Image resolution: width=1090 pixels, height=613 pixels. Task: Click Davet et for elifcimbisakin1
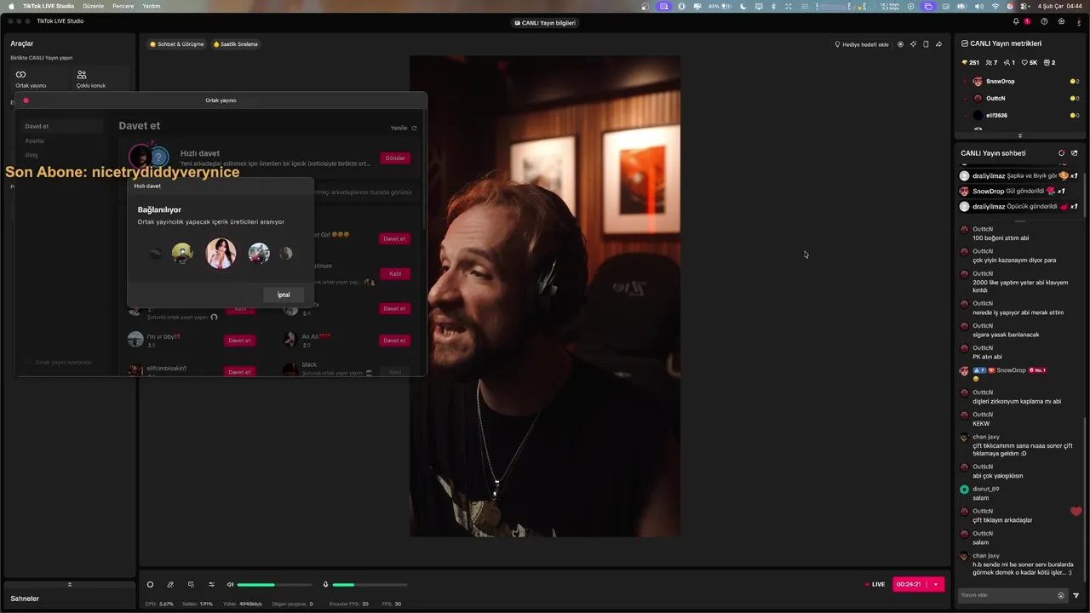[239, 372]
